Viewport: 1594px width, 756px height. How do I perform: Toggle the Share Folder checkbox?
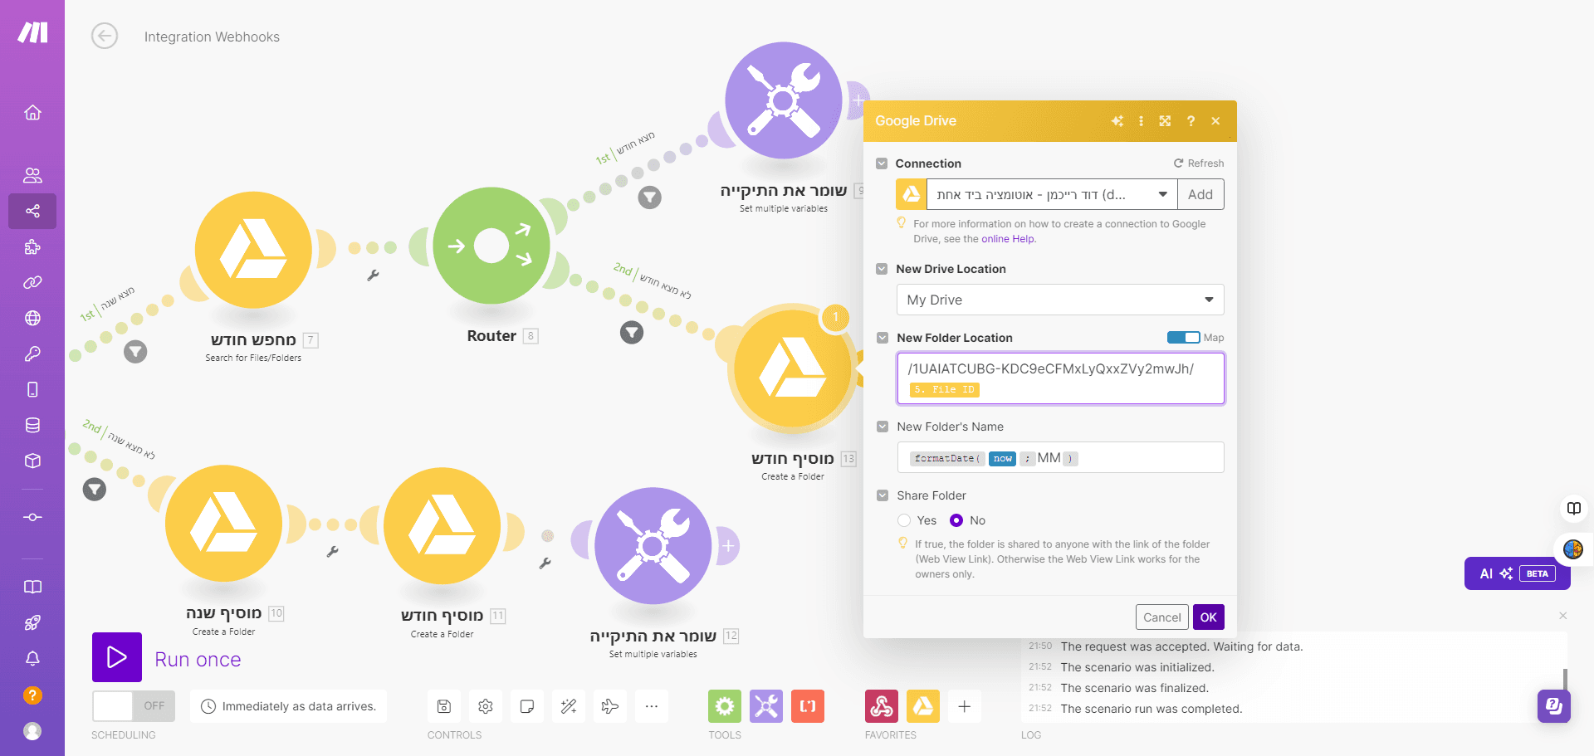tap(883, 495)
